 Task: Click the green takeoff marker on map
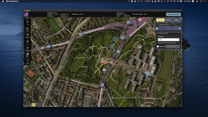coord(100,61)
